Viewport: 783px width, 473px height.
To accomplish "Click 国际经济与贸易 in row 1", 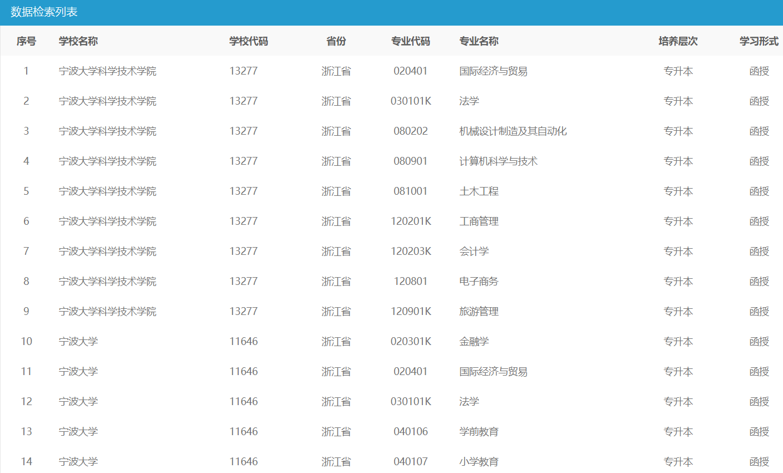I will click(494, 71).
